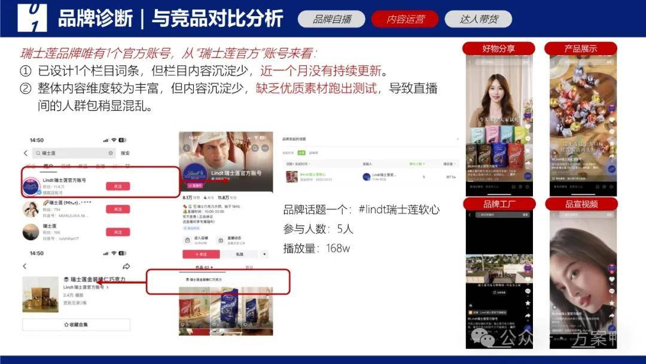This screenshot has height=364, width=646.
Task: Open the Lindt瑞士莲官 initiator avatar in table
Action: click(366, 177)
